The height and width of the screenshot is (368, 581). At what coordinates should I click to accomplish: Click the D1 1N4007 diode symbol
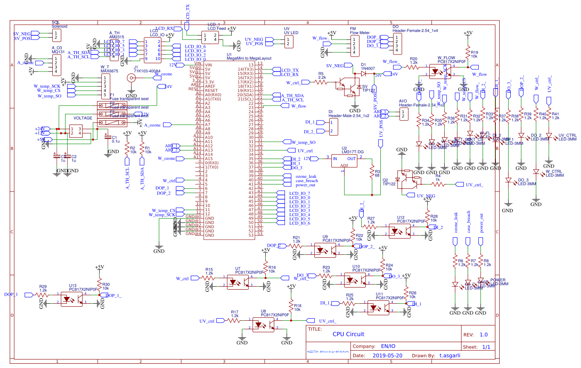pyautogui.click(x=363, y=73)
